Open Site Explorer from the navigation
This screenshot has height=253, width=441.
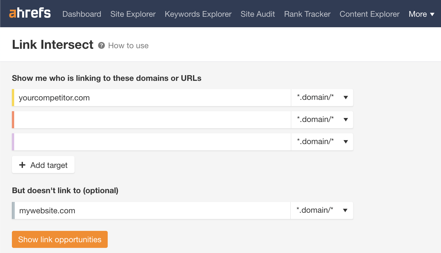[x=133, y=14]
